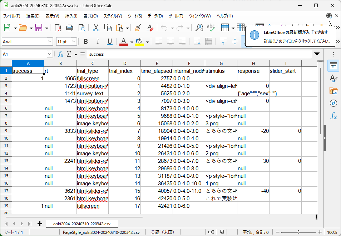Open sidebar Gallery panel
The height and width of the screenshot is (236, 341).
[x=333, y=91]
